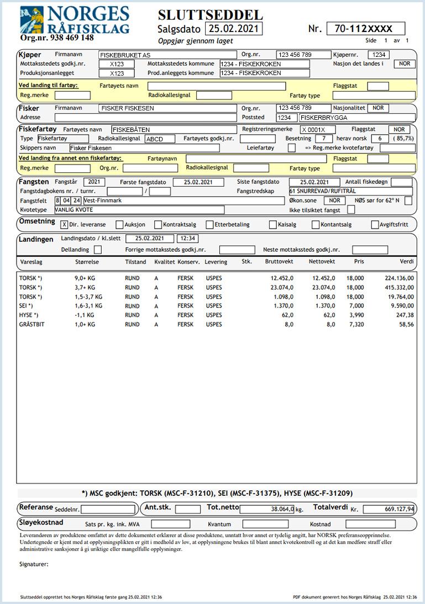Toggle the Dir. leveranse checkbox

coord(64,225)
